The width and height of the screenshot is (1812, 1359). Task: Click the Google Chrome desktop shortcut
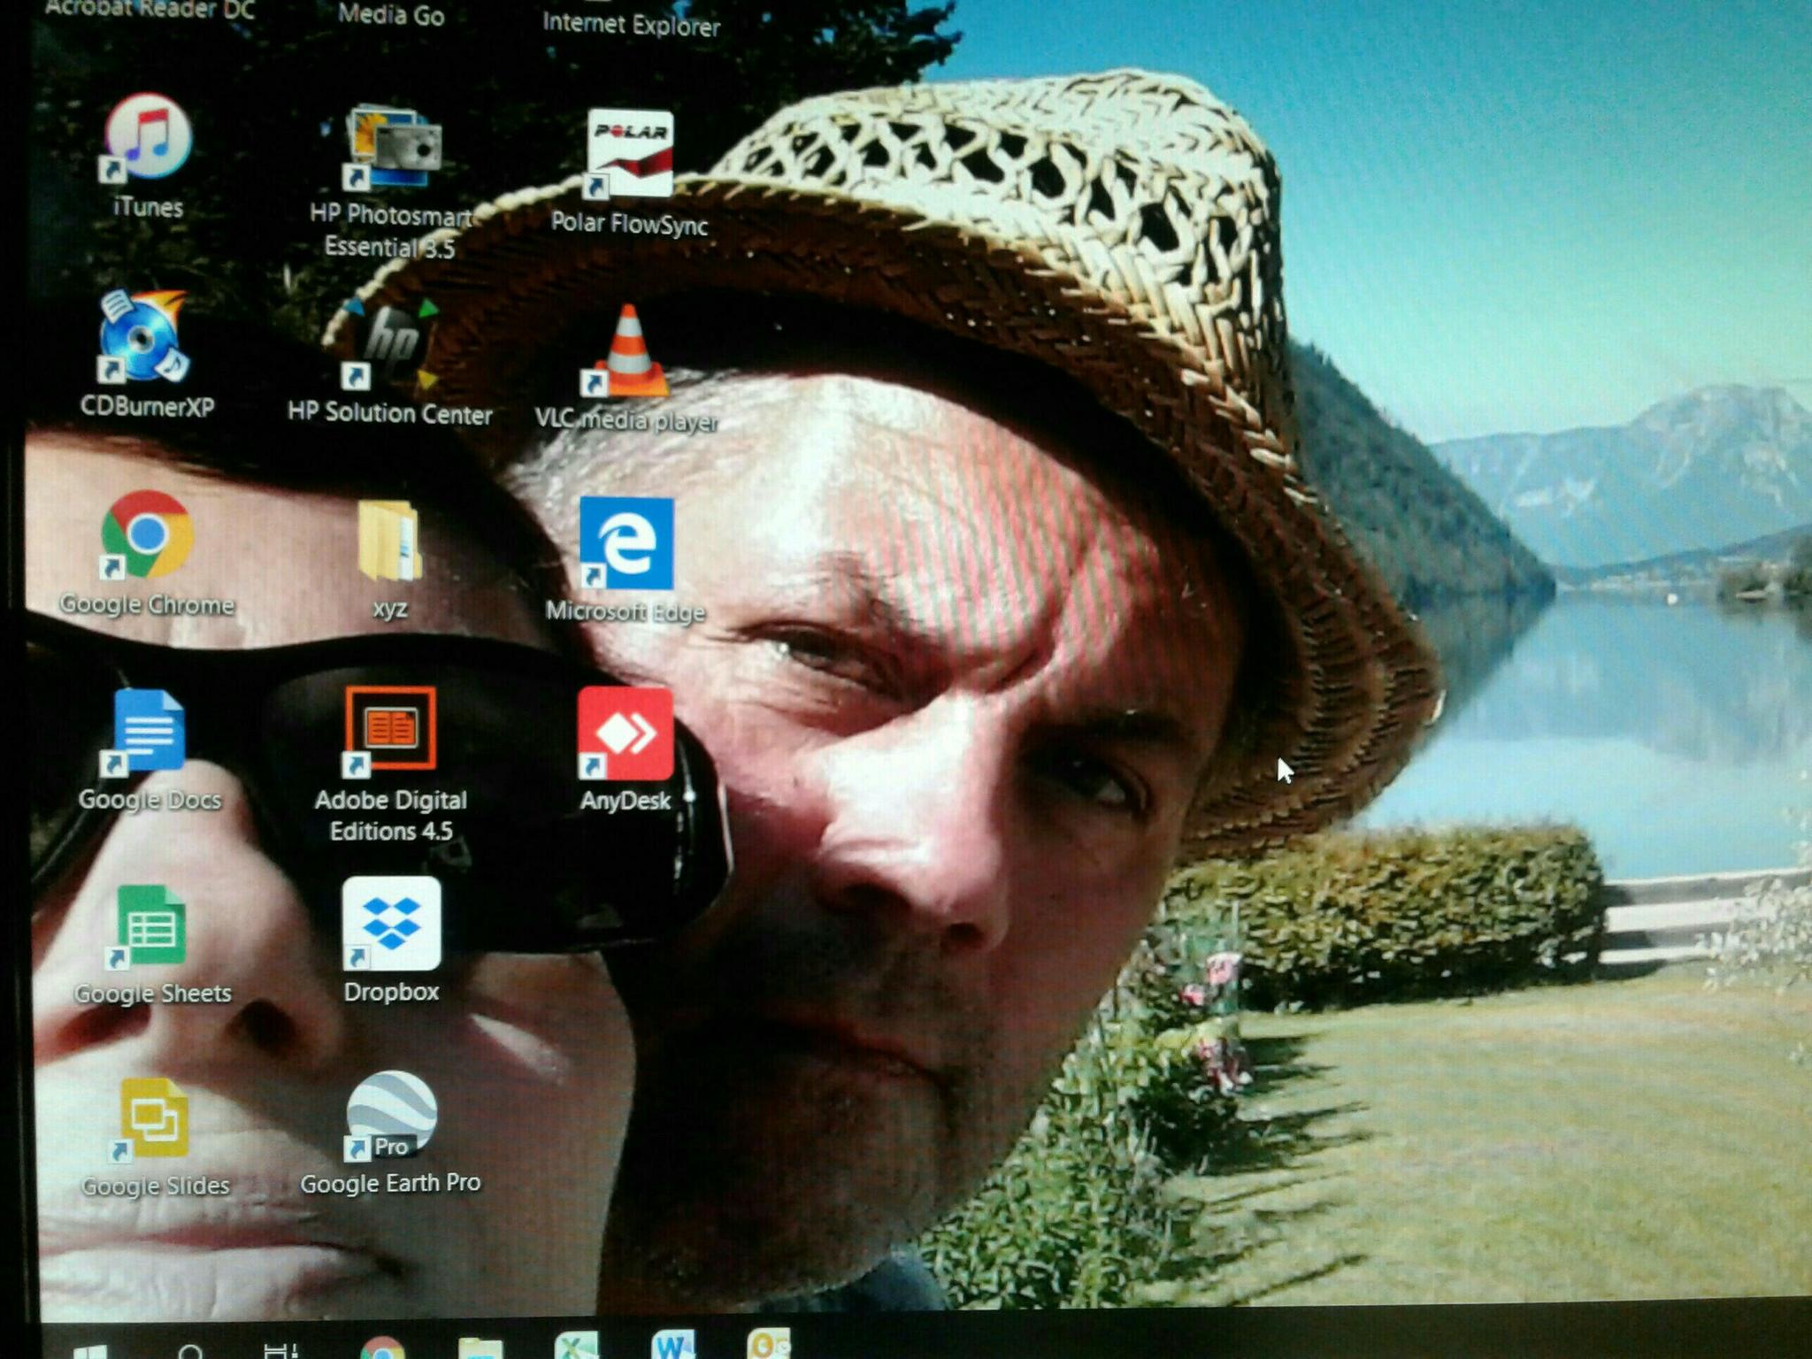[x=147, y=535]
